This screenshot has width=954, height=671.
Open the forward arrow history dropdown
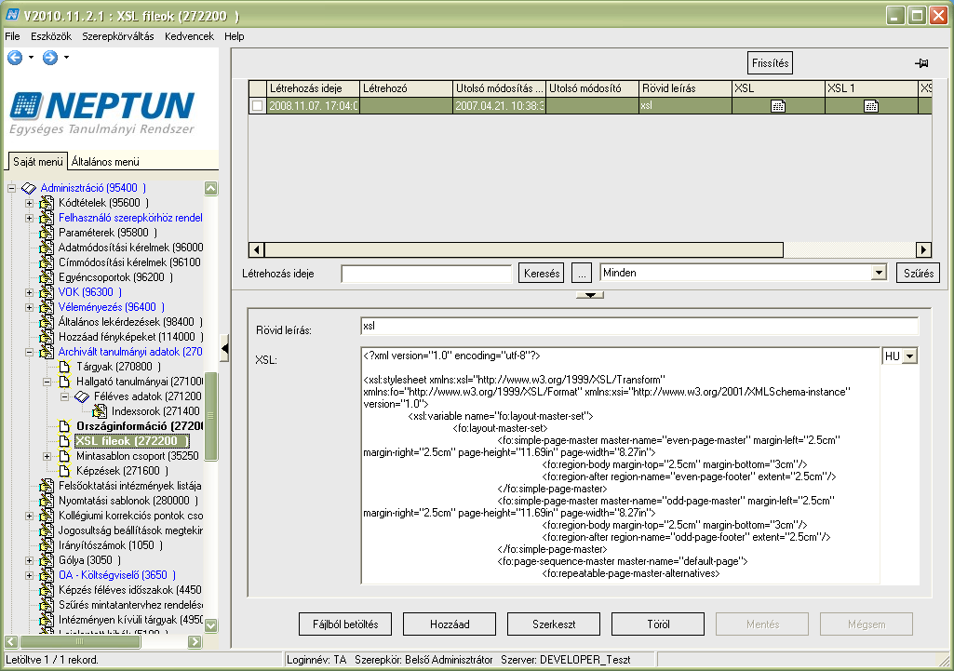click(x=66, y=58)
